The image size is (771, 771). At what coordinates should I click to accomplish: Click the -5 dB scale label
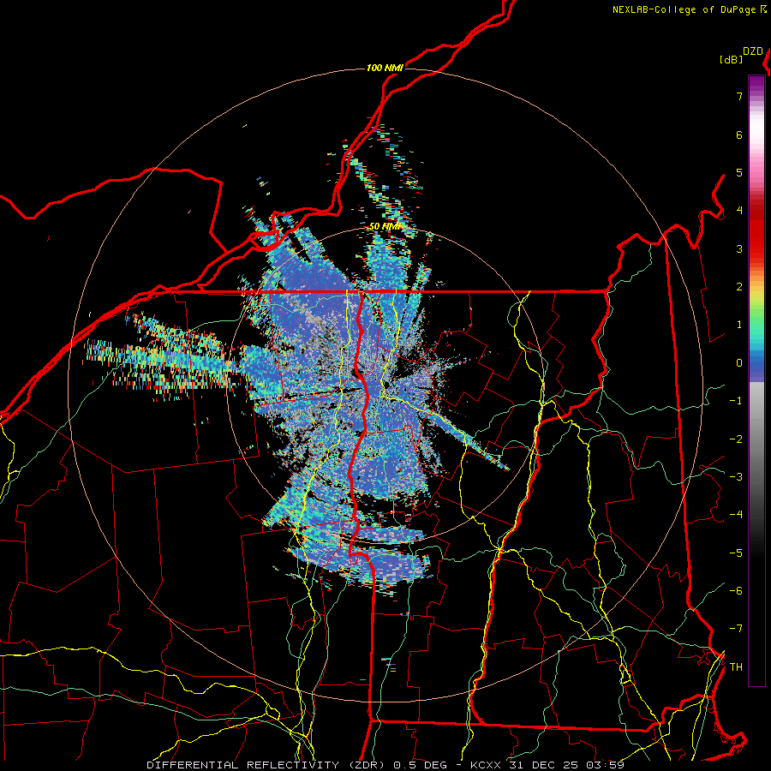click(x=736, y=553)
